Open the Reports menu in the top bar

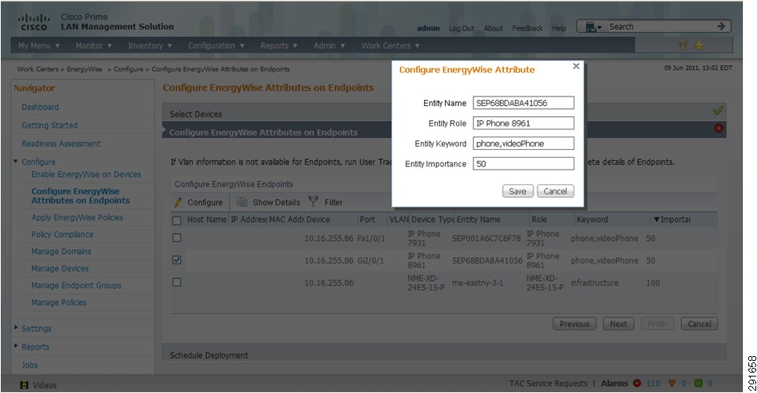[278, 45]
